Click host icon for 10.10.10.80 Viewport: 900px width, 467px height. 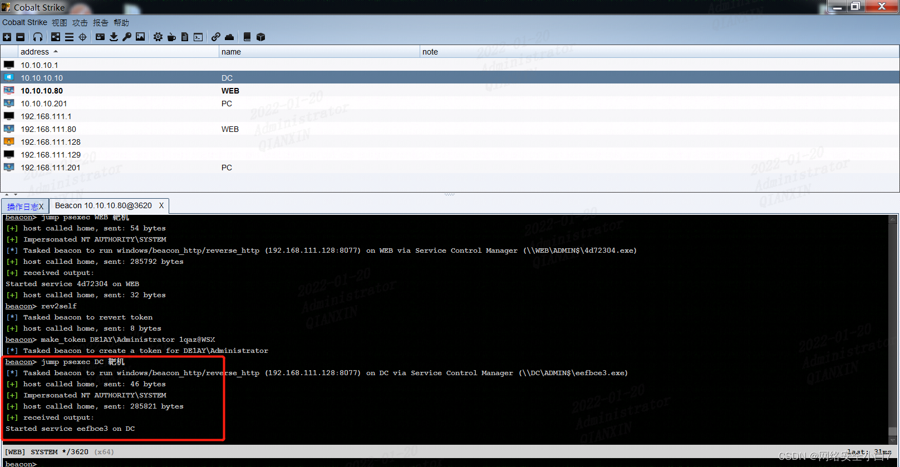[9, 90]
